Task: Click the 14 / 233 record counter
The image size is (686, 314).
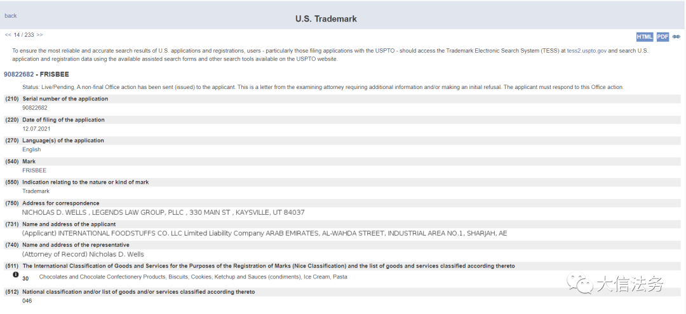Action: pos(24,35)
